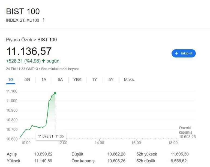Select the YBK year-to-date tab

tap(77, 80)
